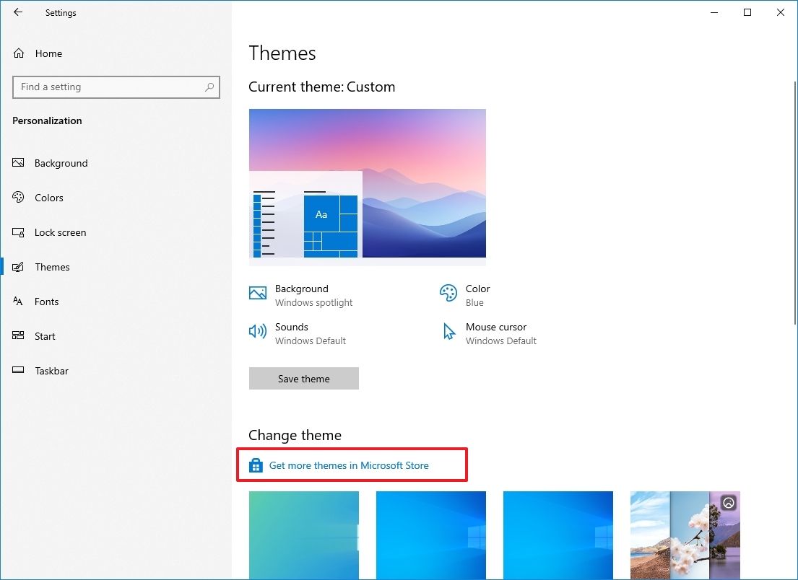Screen dimensions: 798x580
Task: Click the Mouse cursor arrow icon
Action: [x=448, y=331]
